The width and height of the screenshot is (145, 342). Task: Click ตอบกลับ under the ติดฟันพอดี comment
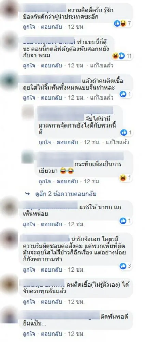point(52,334)
